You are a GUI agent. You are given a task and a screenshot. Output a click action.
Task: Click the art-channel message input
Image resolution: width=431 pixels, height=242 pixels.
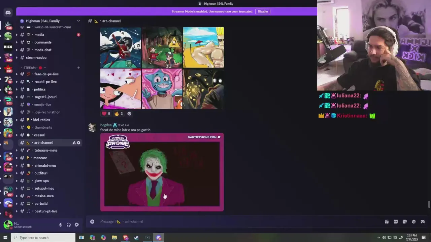(x=236, y=221)
